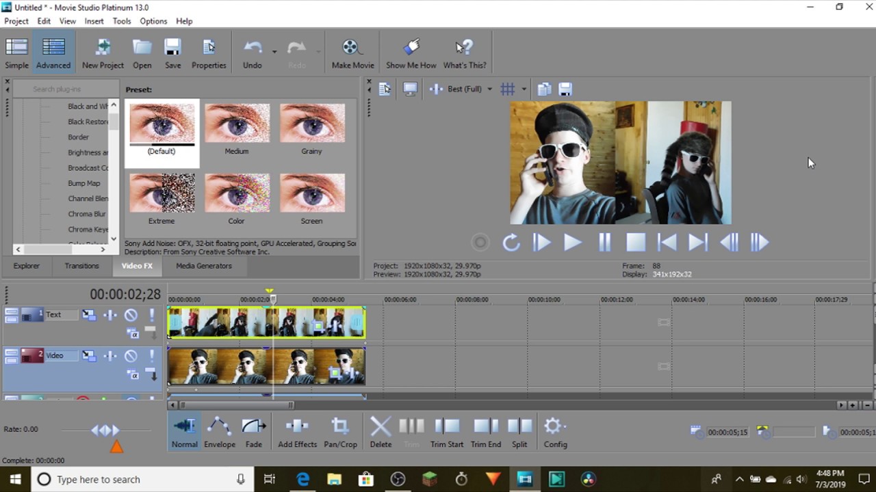Play the project from the cursor
This screenshot has width=876, height=492.
(x=572, y=243)
